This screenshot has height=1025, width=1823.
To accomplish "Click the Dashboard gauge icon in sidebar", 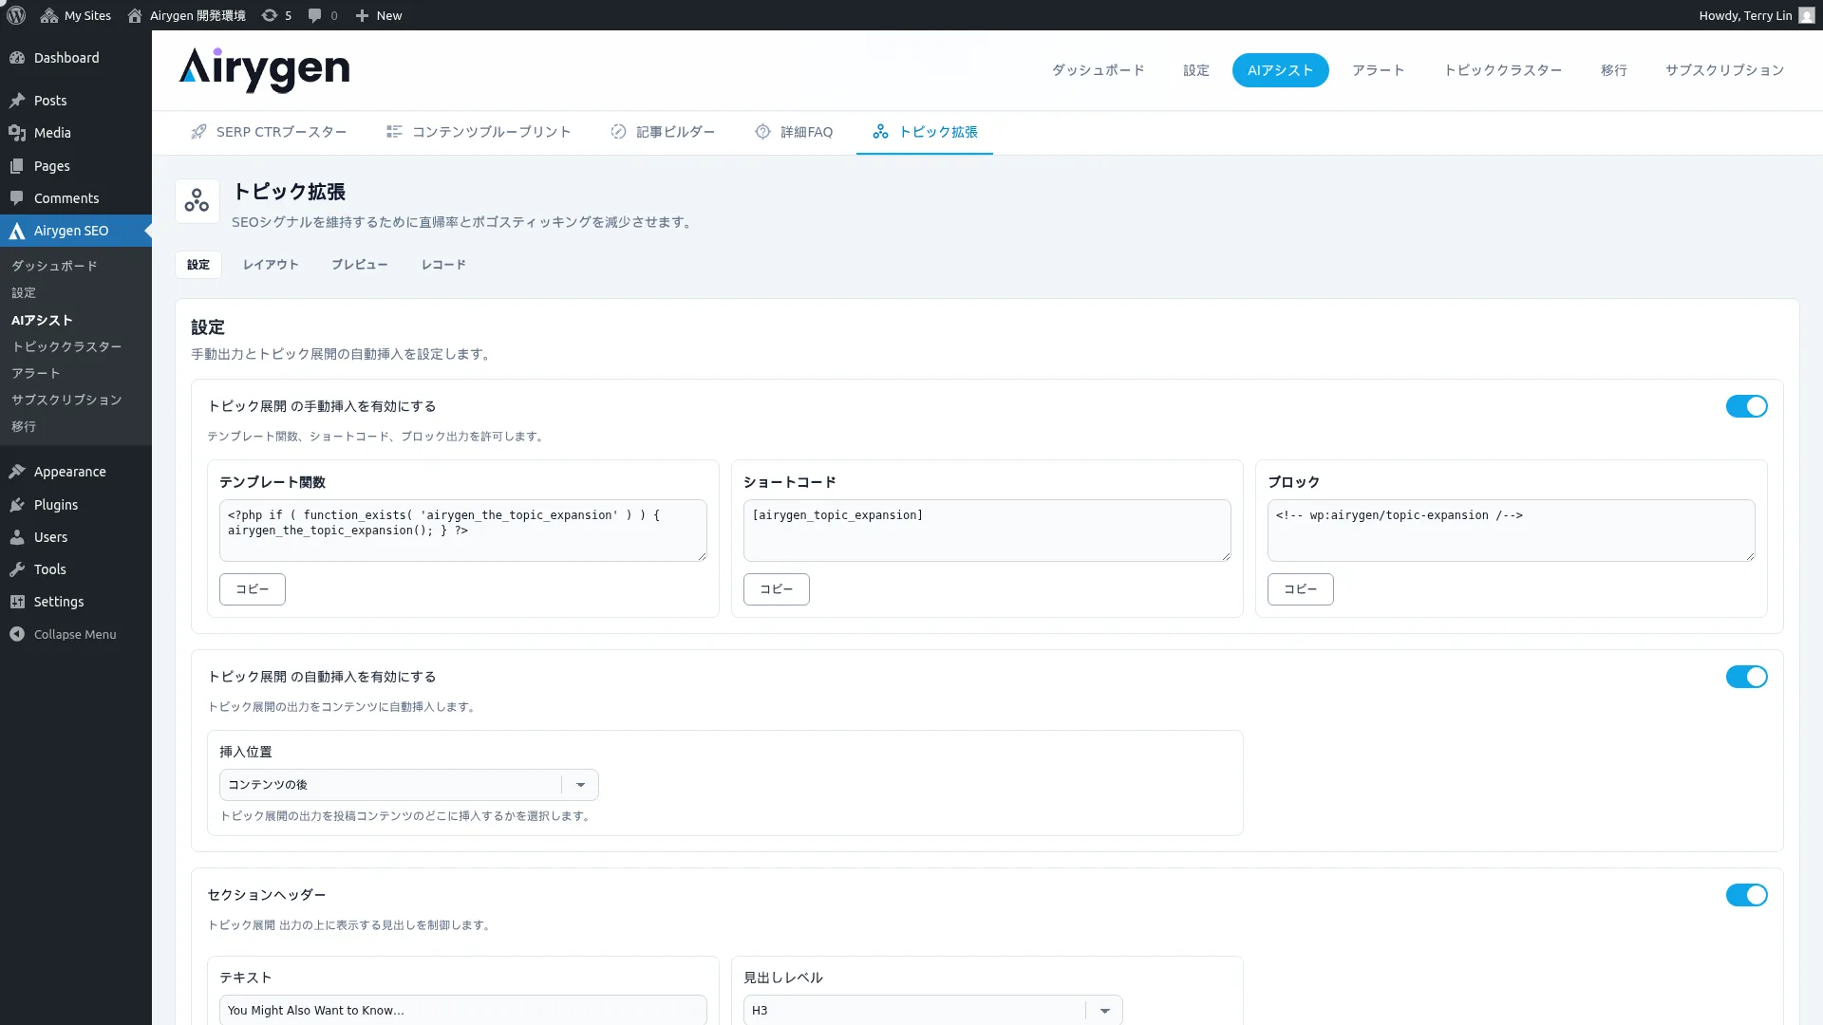I will (x=17, y=58).
